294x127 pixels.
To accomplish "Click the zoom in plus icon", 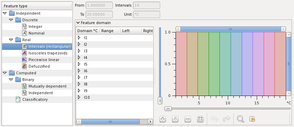I will click(163, 119).
